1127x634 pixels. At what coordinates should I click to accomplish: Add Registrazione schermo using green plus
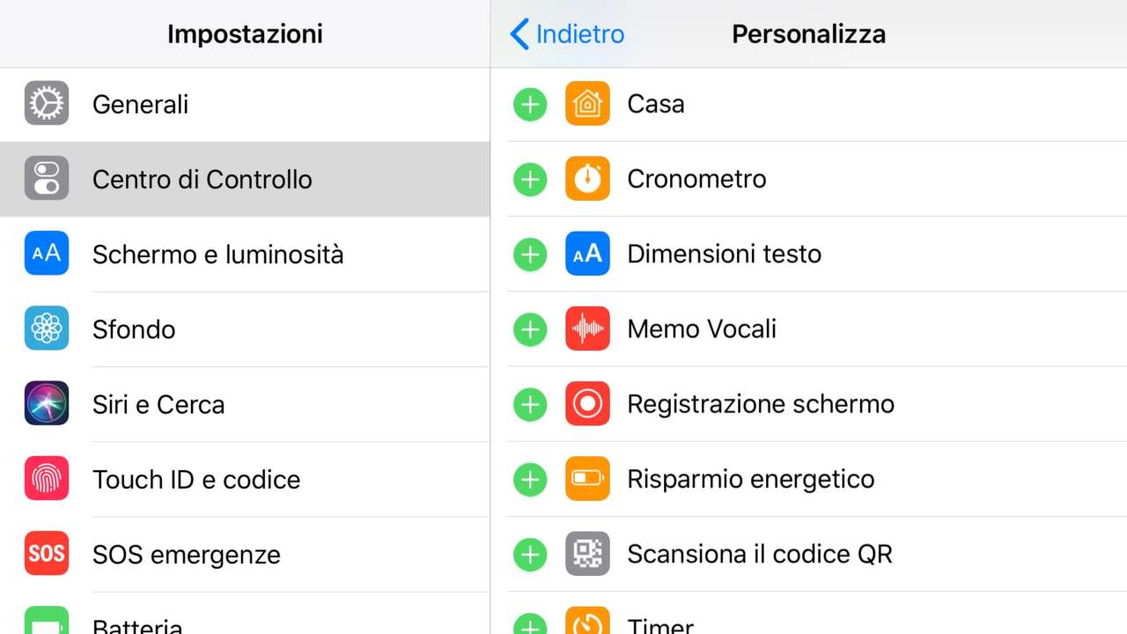pos(530,404)
